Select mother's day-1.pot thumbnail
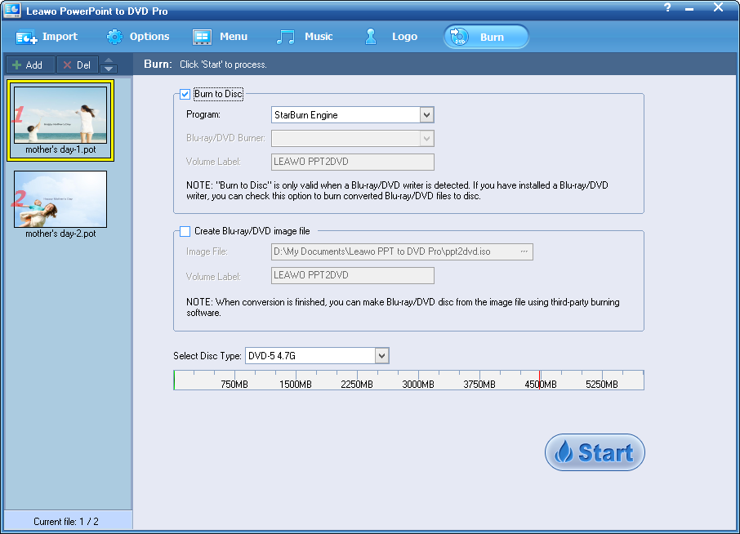Screen dimensions: 740x534 click(x=60, y=120)
